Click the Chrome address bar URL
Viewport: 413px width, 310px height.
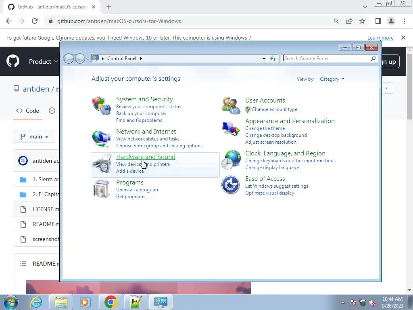119,21
